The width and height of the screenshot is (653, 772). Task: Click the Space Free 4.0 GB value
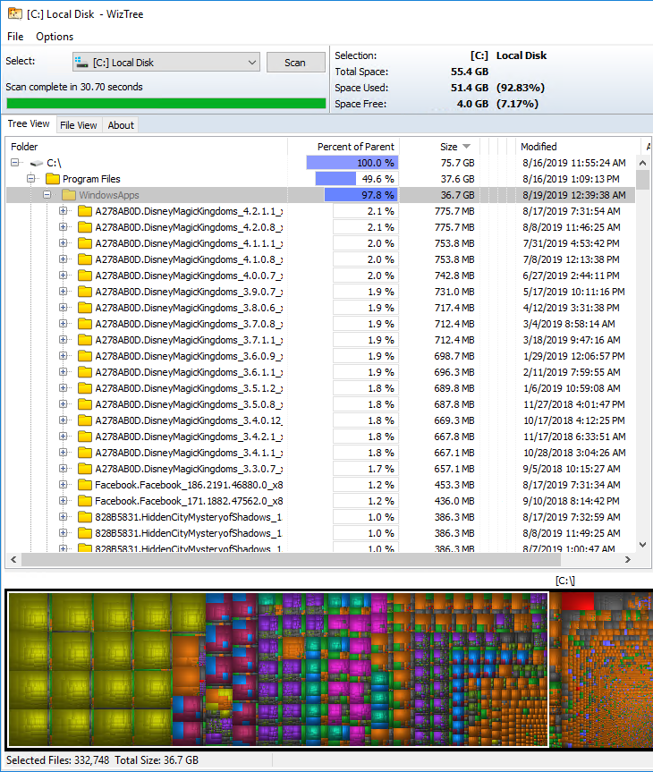coord(472,104)
